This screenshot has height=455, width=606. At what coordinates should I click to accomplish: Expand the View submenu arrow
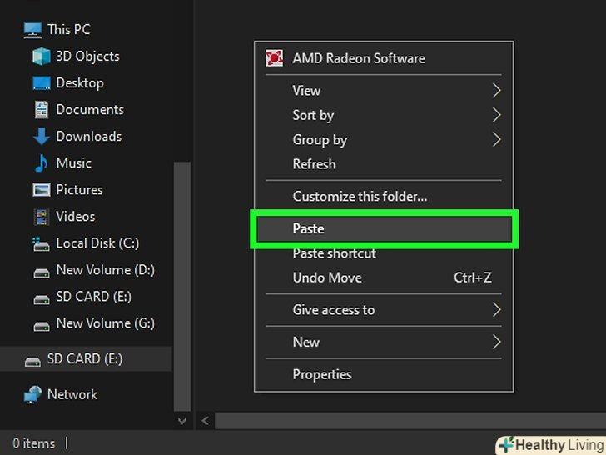pyautogui.click(x=496, y=90)
